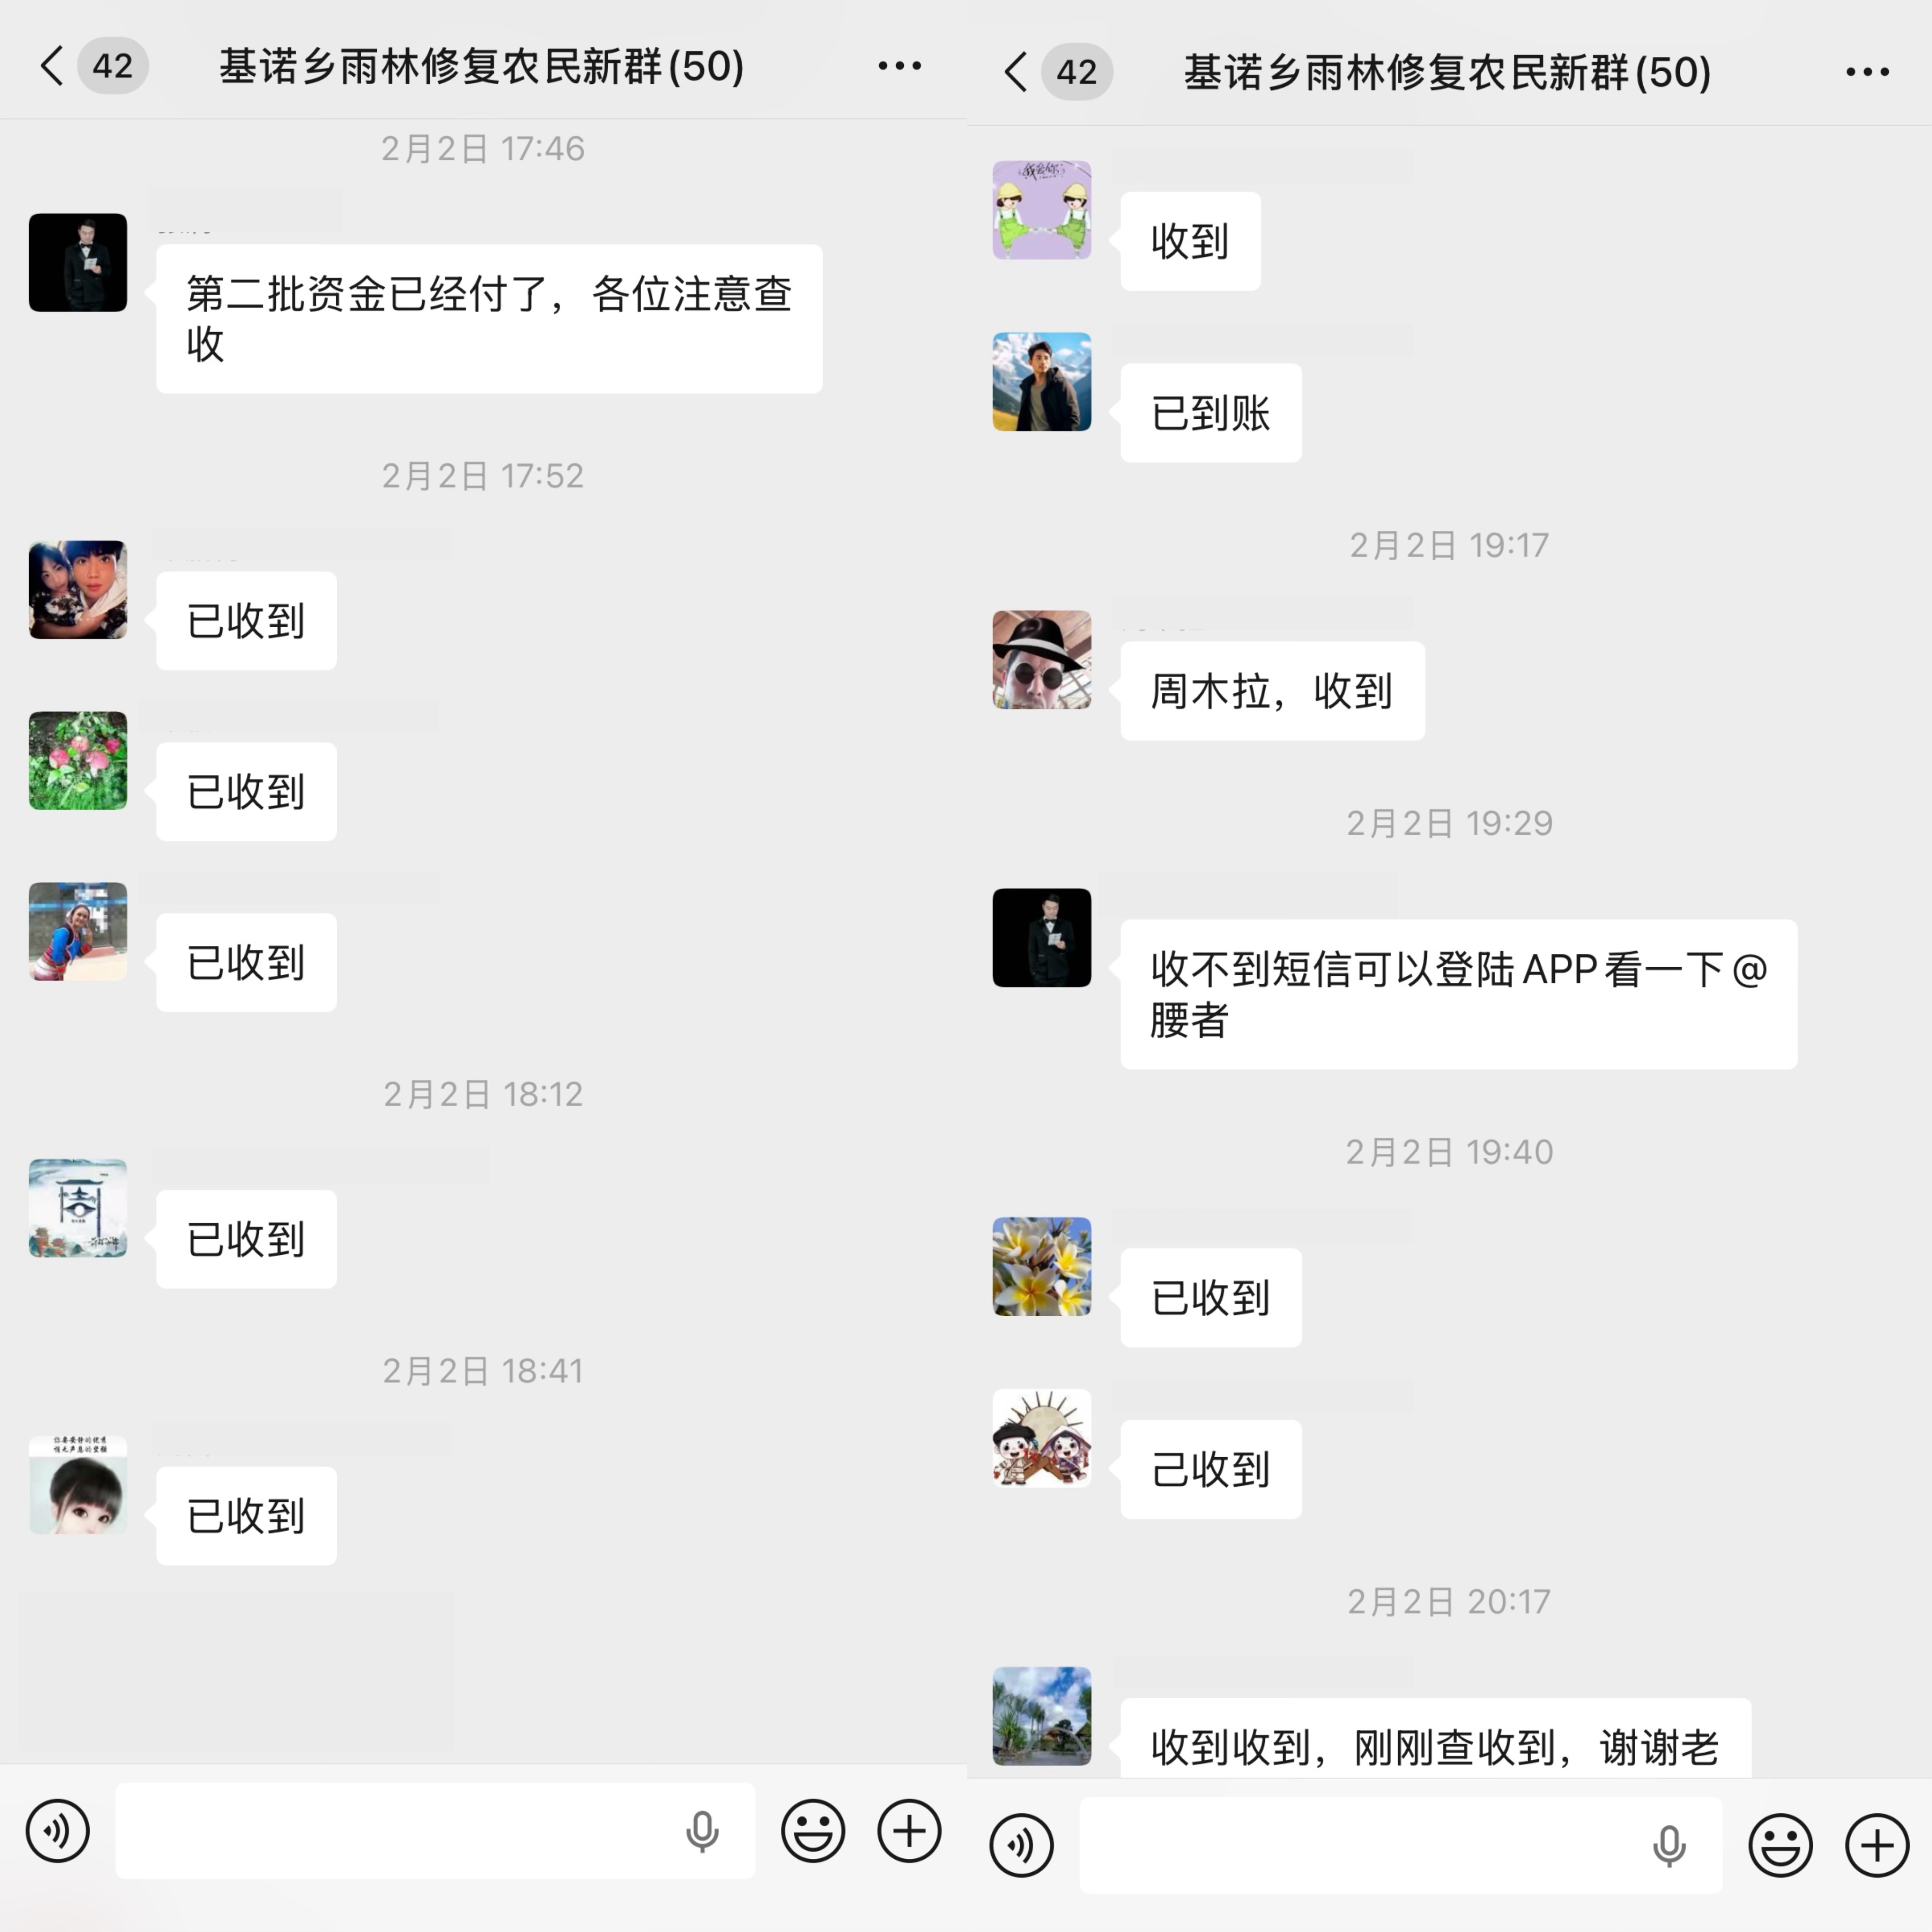The height and width of the screenshot is (1932, 1932).
Task: Tap the microphone icon in right input field
Action: pyautogui.click(x=1669, y=1845)
